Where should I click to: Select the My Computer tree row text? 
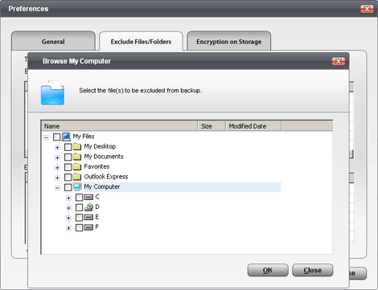click(102, 187)
